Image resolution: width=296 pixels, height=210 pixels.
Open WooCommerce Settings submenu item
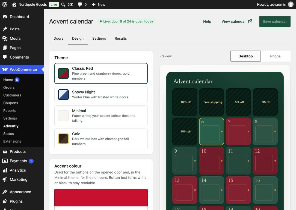(10, 118)
